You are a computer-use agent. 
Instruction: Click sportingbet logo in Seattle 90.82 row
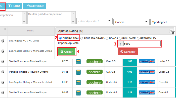147,92
